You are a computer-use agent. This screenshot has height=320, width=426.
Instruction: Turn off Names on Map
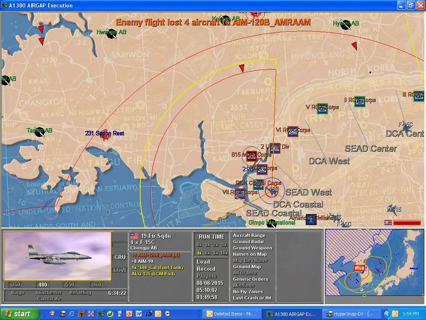click(x=250, y=254)
